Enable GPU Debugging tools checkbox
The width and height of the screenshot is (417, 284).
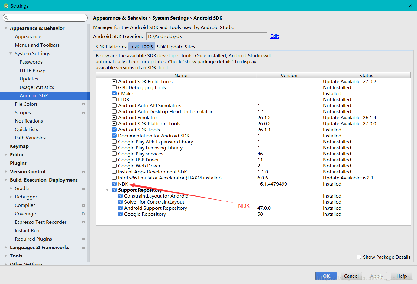pyautogui.click(x=114, y=87)
